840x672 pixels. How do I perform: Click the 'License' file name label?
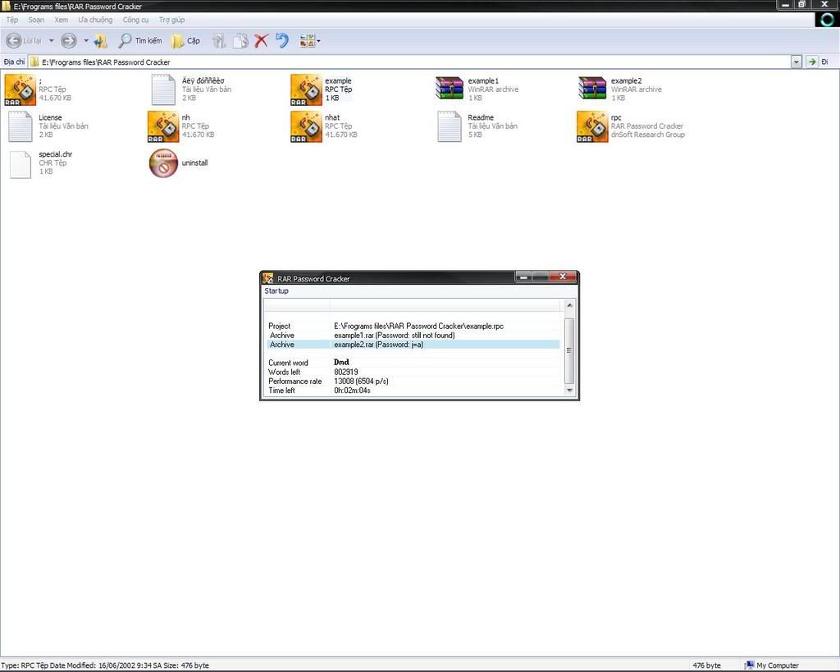[50, 117]
